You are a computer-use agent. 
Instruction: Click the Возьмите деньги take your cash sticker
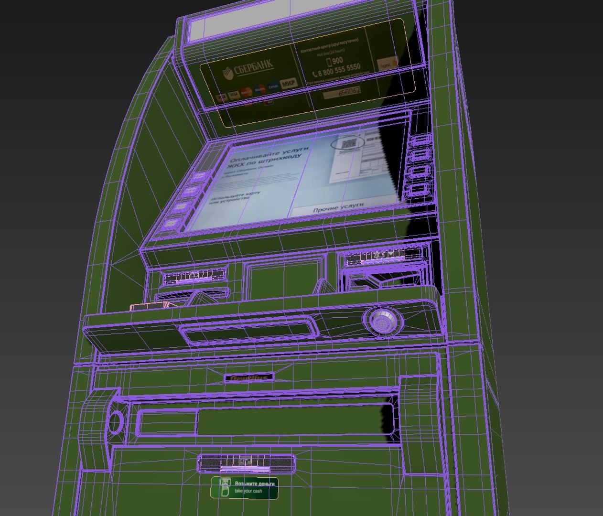click(x=245, y=487)
